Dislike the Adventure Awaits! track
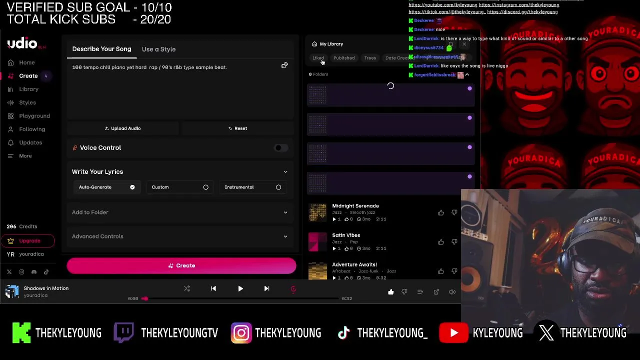 [x=454, y=271]
